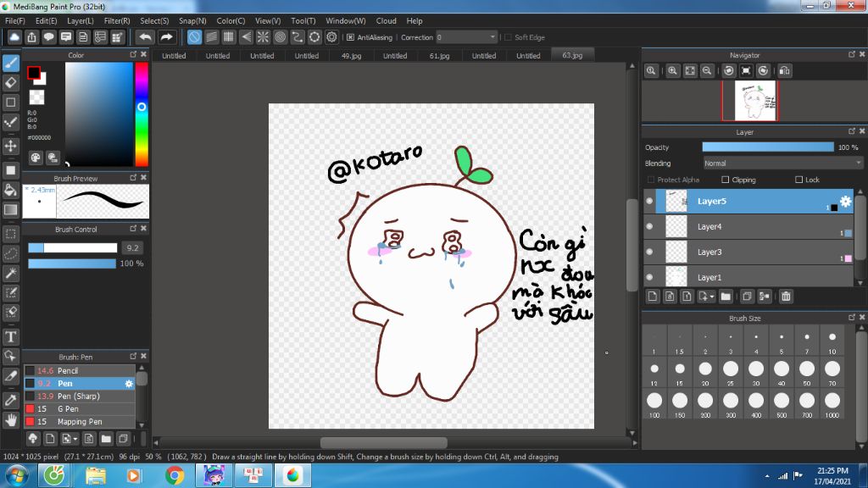Select the Pencil brush
The image size is (868, 488).
(x=80, y=371)
